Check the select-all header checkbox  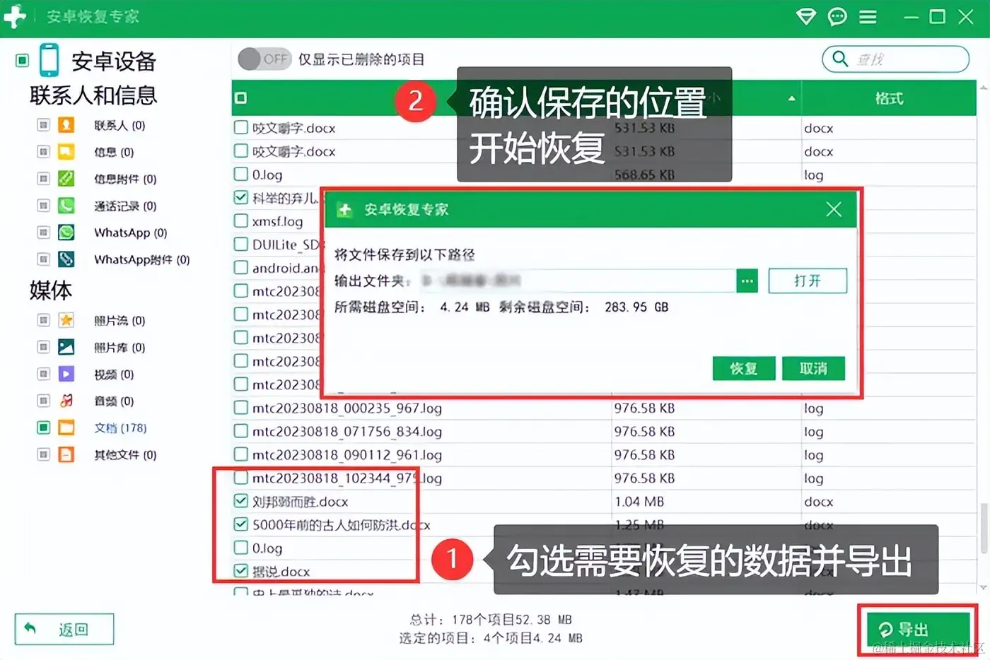point(240,98)
